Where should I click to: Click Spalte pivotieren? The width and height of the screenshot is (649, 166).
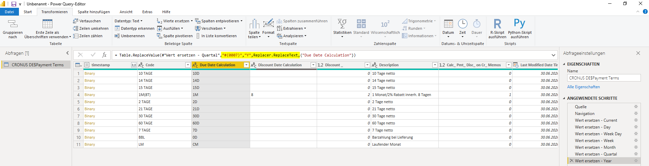pos(175,36)
